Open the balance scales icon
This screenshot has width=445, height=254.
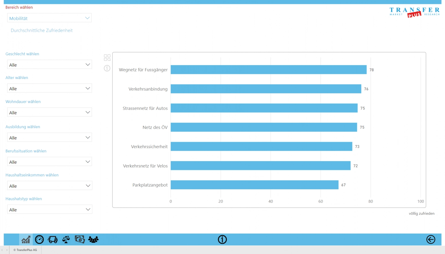pyautogui.click(x=66, y=240)
